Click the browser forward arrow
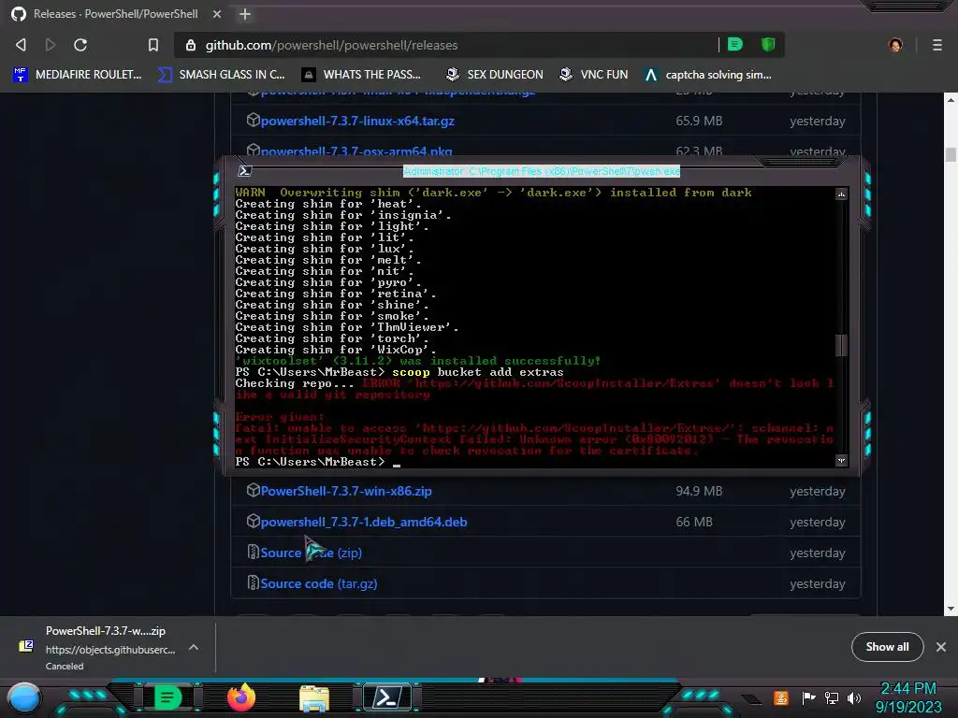This screenshot has height=718, width=958. coord(51,45)
